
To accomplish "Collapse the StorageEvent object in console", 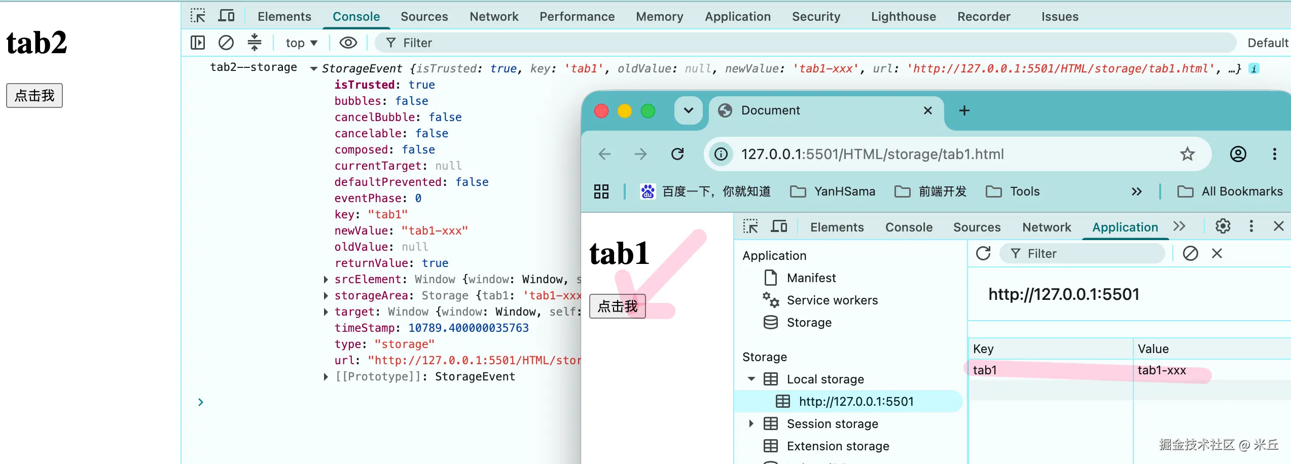I will [x=314, y=69].
